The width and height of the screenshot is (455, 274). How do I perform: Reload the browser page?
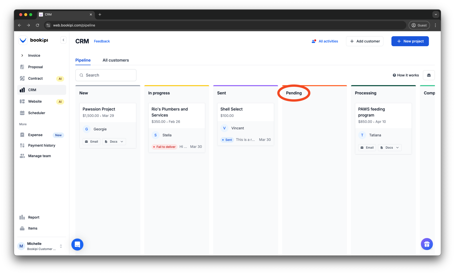[x=37, y=25]
